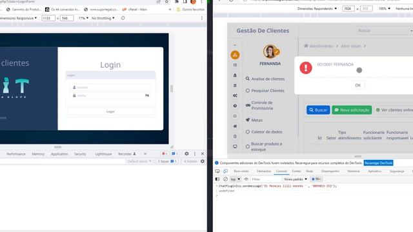Toggle password visibility eye icon

147,95
